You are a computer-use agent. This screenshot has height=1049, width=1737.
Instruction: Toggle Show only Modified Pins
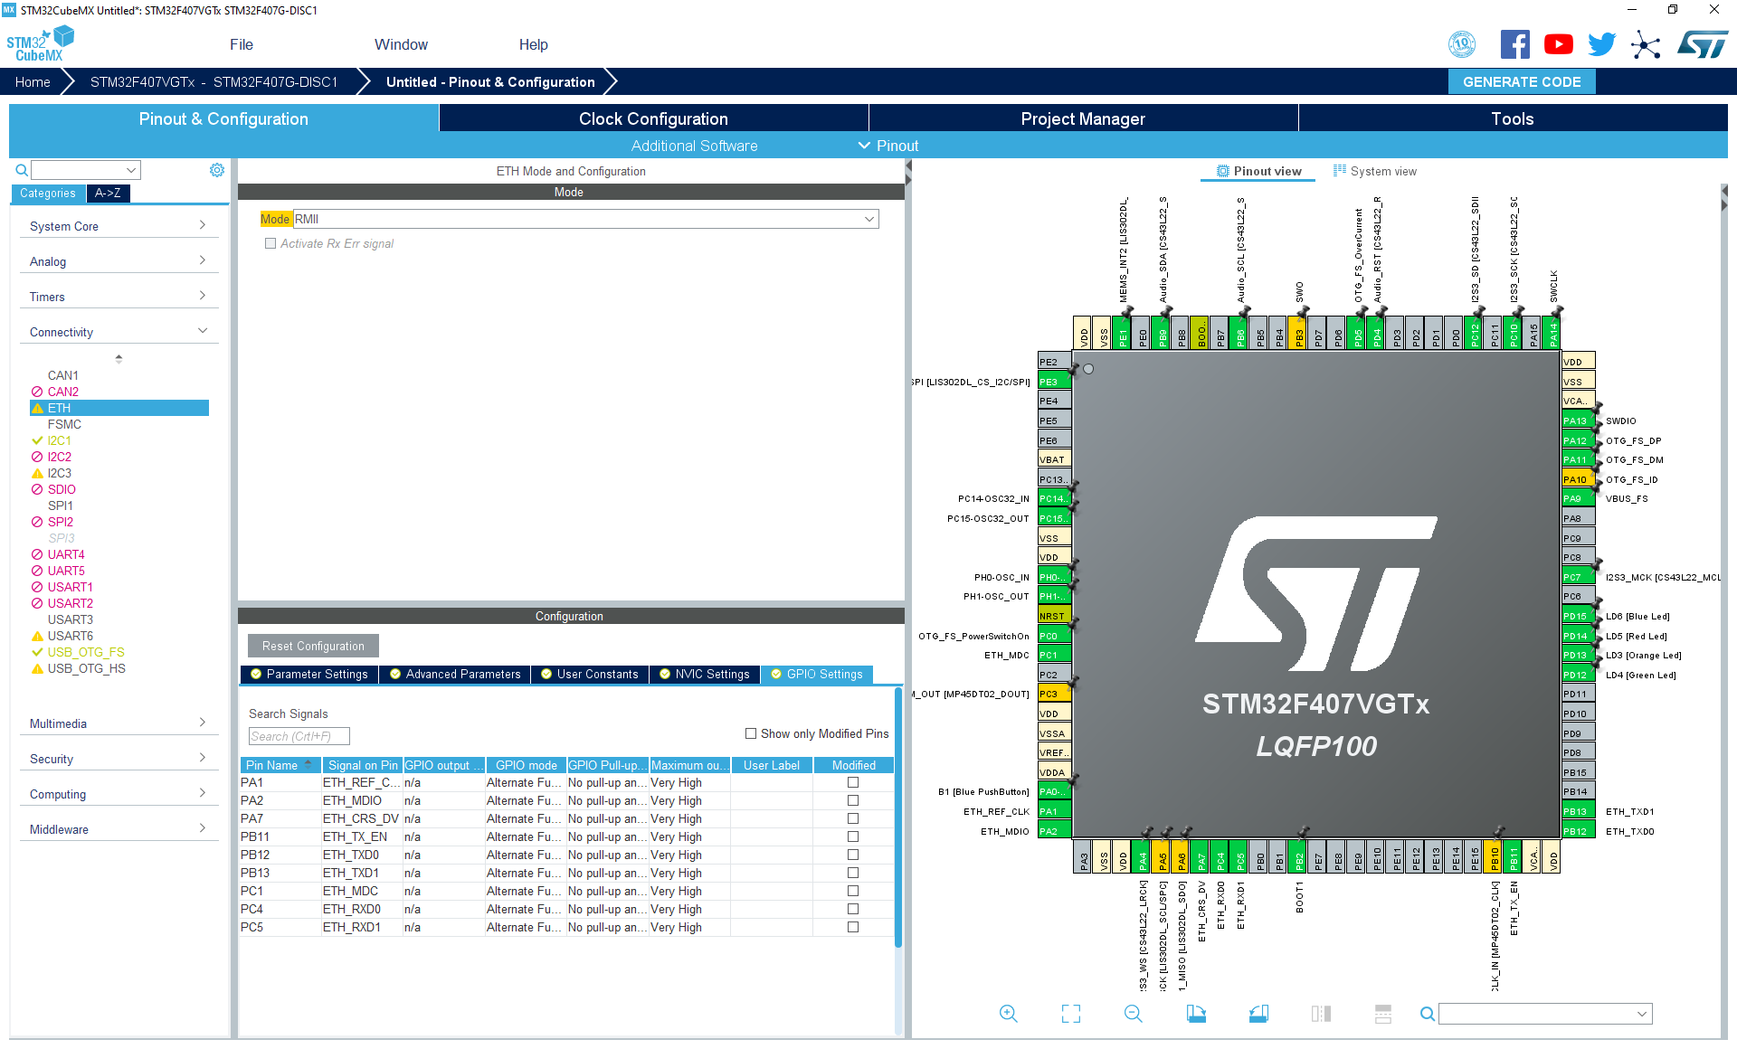point(751,733)
